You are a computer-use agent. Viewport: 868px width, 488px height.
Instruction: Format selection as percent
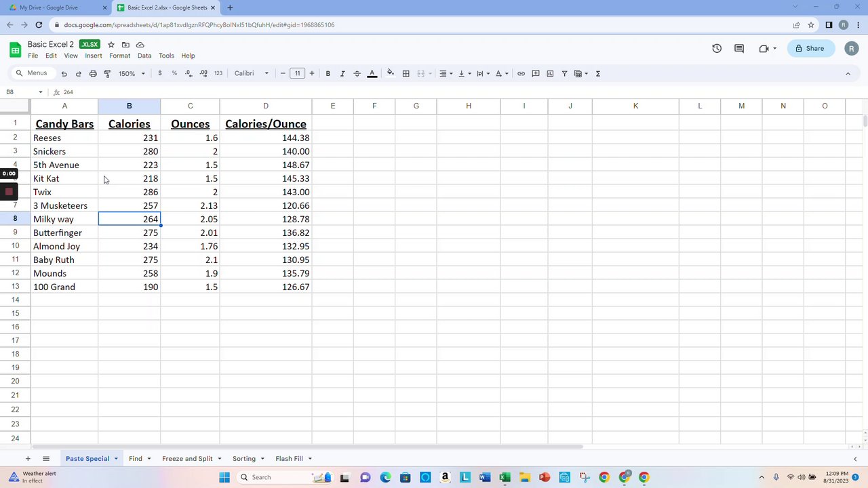(x=174, y=73)
